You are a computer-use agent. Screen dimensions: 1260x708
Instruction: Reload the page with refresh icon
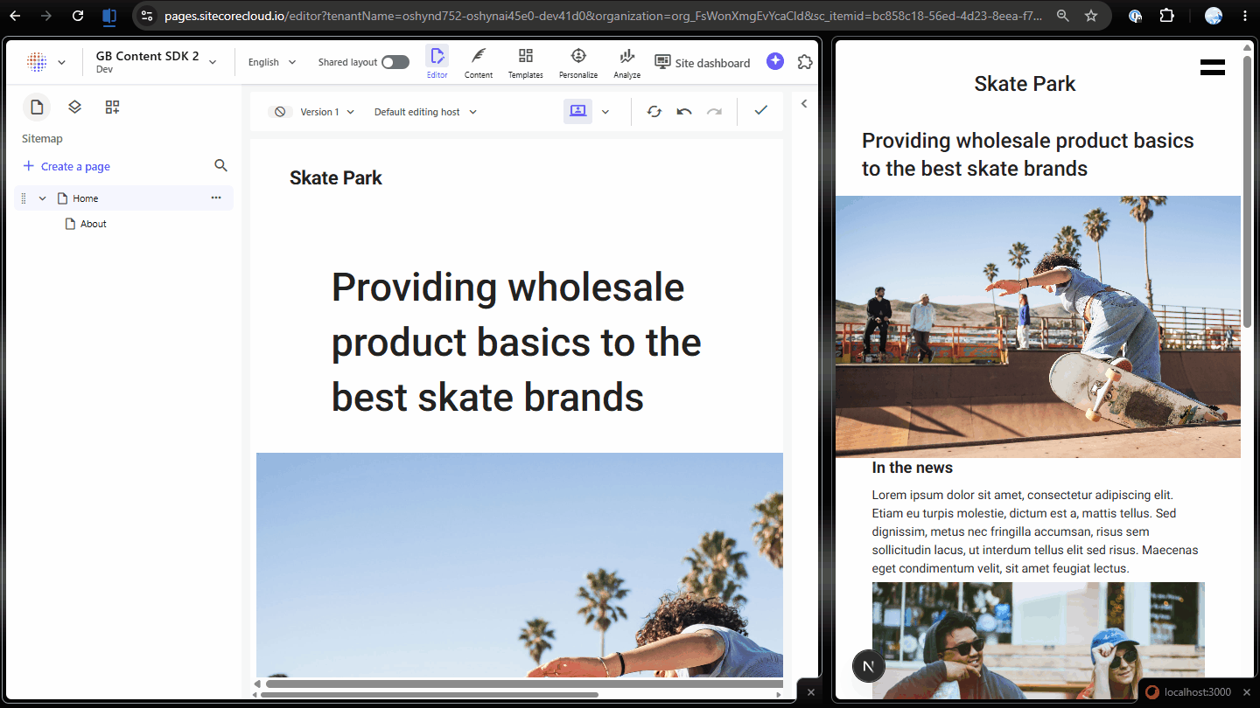click(78, 16)
